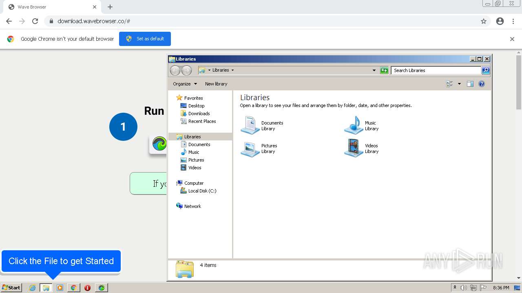
Task: Click the search magnifier in Explorer
Action: tap(486, 70)
